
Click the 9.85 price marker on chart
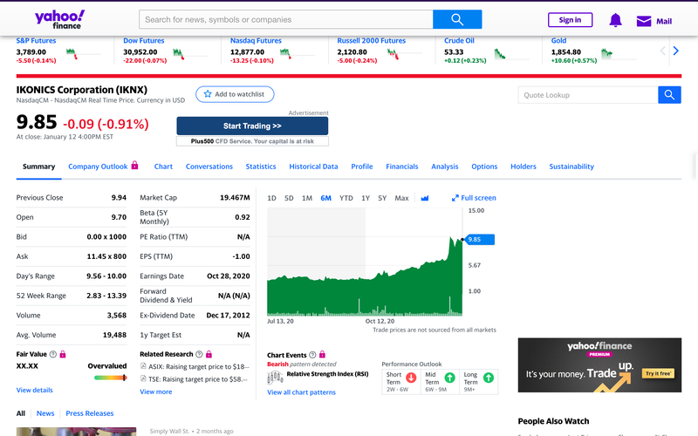coord(480,239)
